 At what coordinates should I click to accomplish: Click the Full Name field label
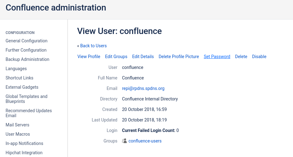pyautogui.click(x=108, y=78)
